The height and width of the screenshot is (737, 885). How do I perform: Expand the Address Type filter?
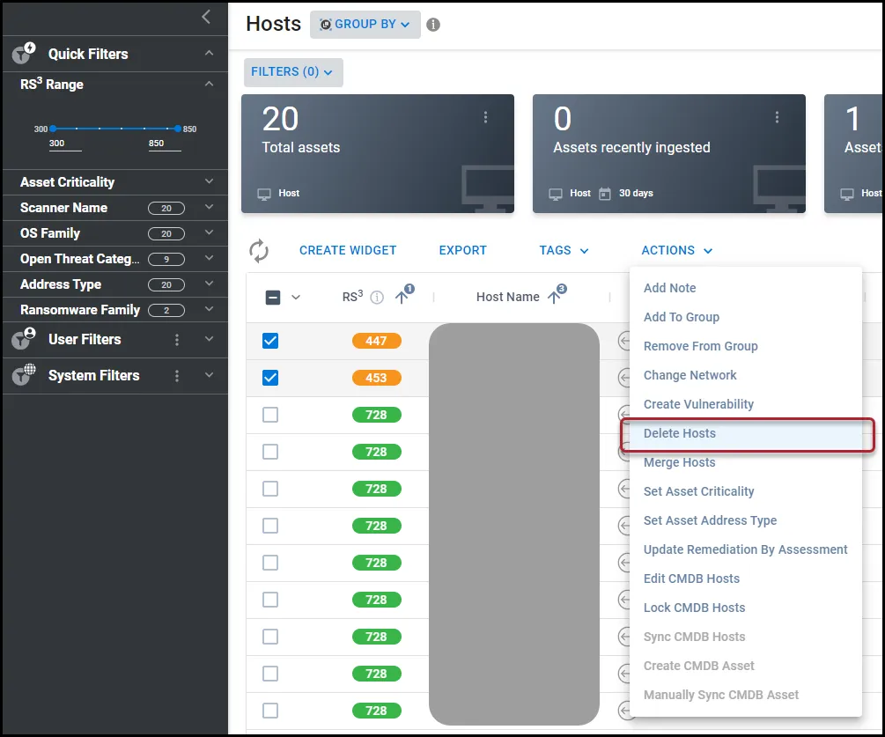pos(209,284)
